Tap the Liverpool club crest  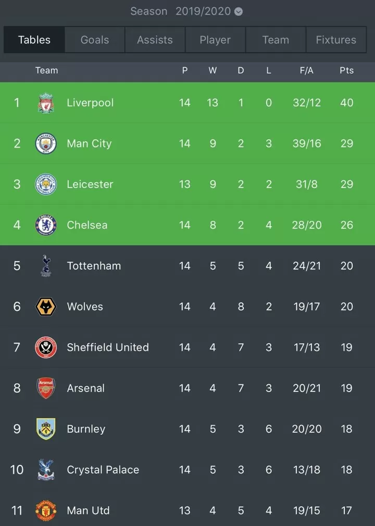coord(46,103)
